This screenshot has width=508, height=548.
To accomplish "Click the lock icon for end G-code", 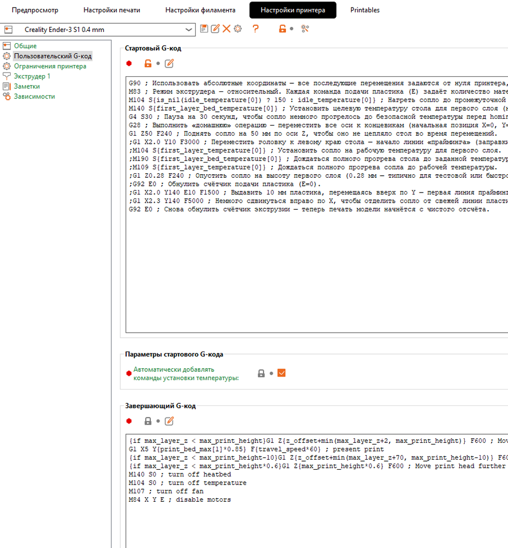I will 148,421.
